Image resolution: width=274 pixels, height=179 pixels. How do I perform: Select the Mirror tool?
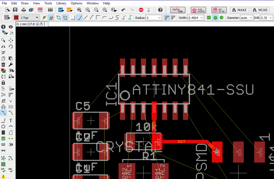[3, 47]
